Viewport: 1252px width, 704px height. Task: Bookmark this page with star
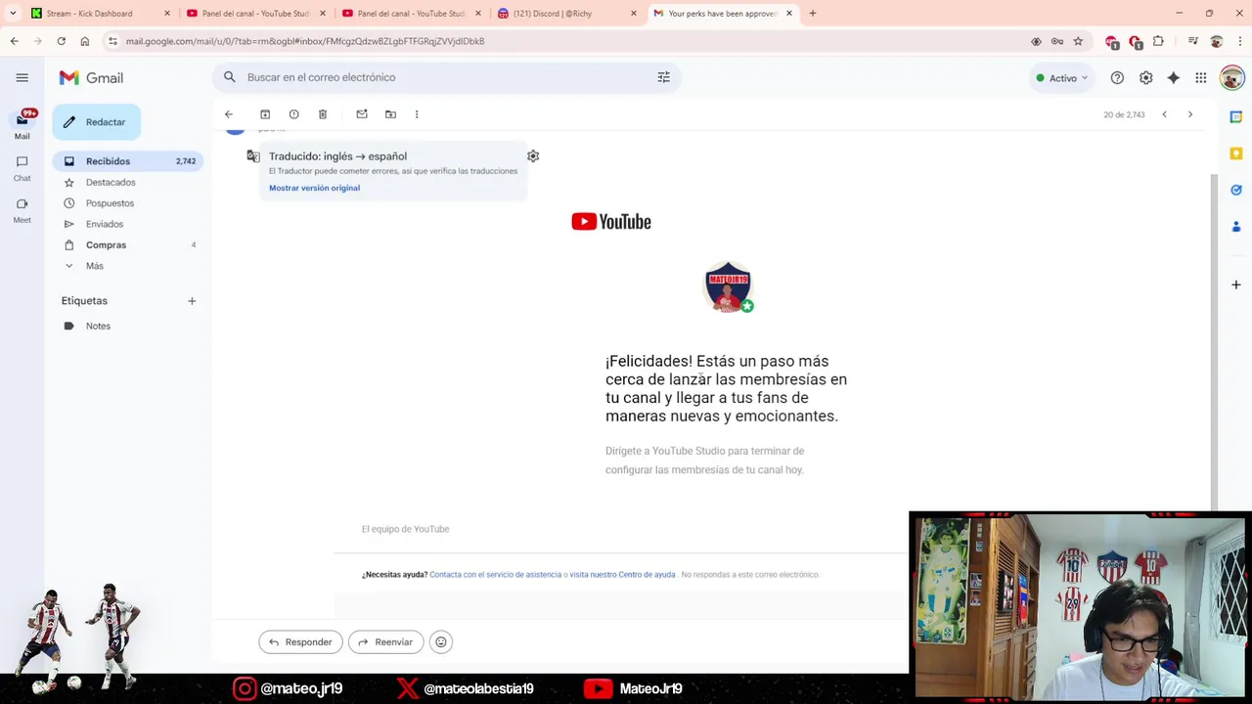pyautogui.click(x=1078, y=41)
